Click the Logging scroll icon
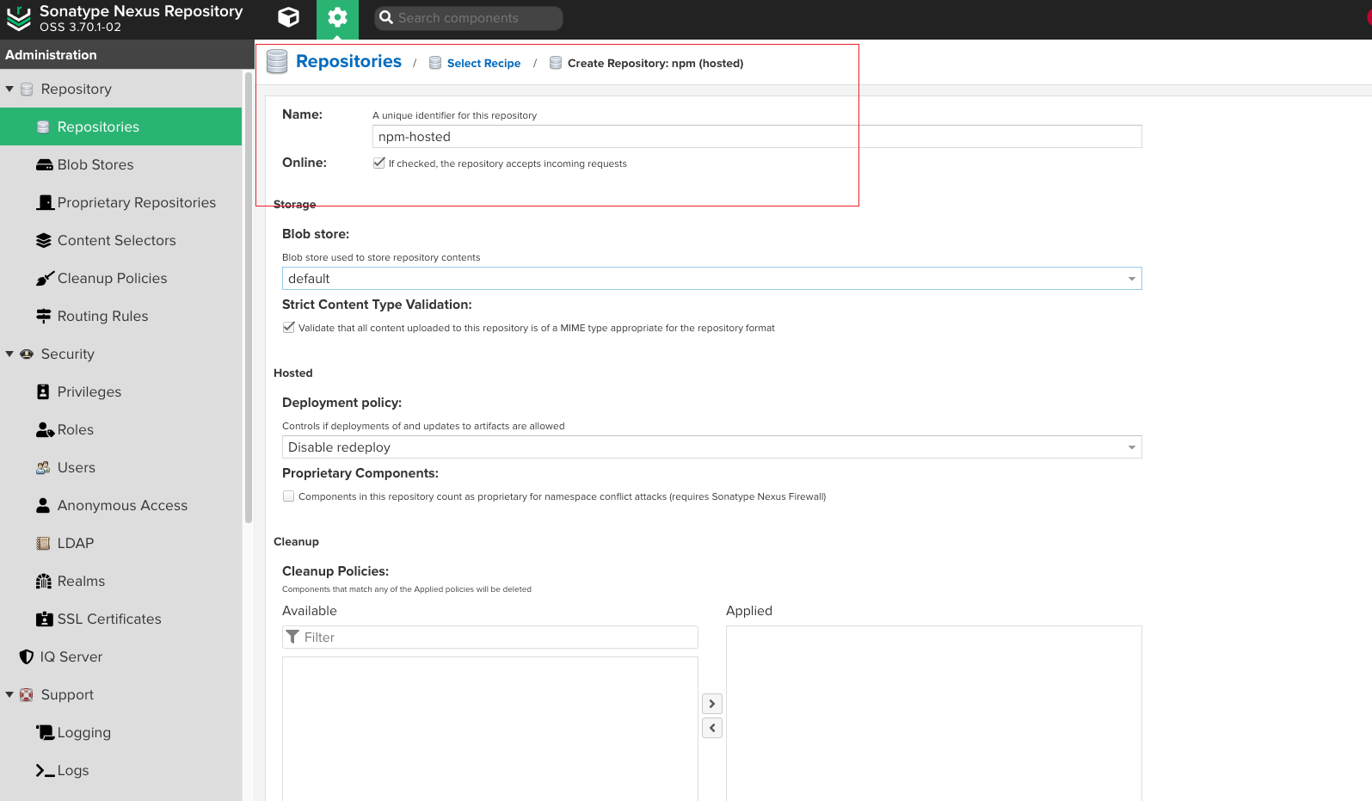Screen dimensions: 1372x801 (45, 732)
